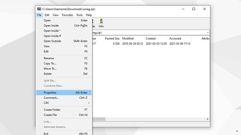The height and width of the screenshot is (135, 241).
Task: Select Delete in File menu
Action: pos(64,74)
